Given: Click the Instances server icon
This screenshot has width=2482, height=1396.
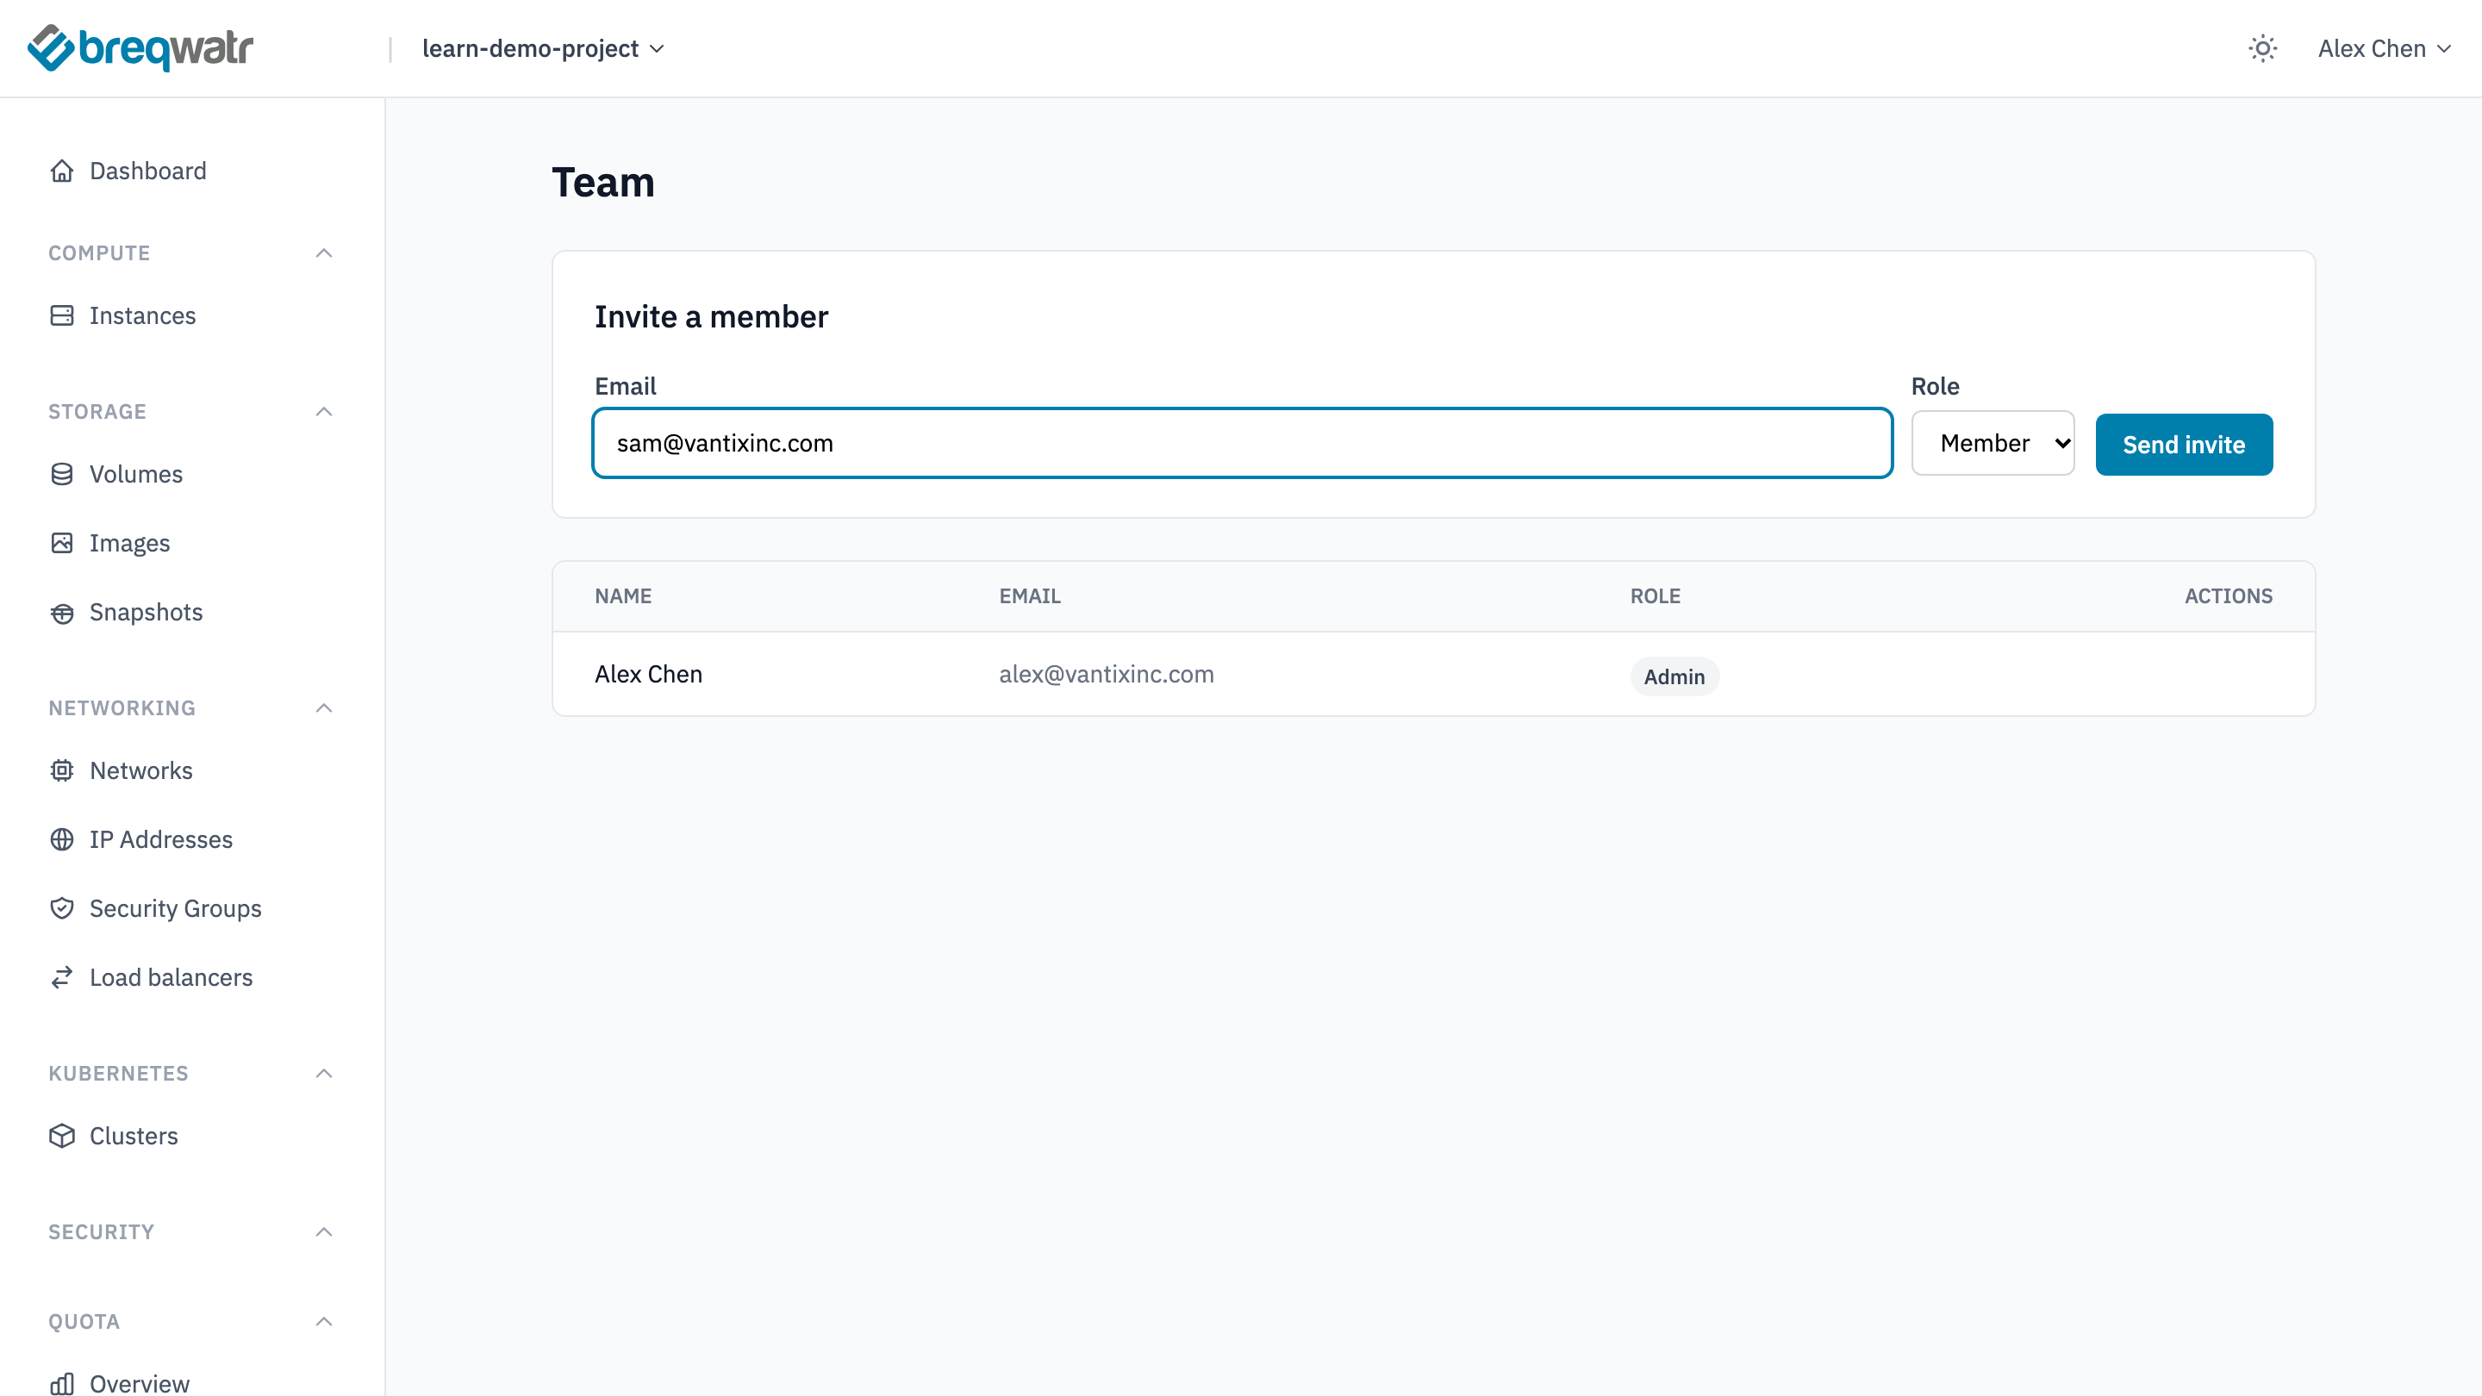Looking at the screenshot, I should [x=62, y=315].
